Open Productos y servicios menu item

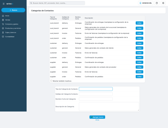[13, 28]
